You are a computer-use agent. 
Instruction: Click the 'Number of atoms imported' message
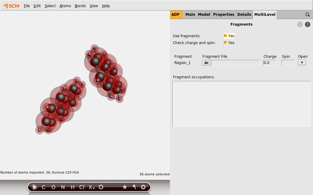coord(40,172)
